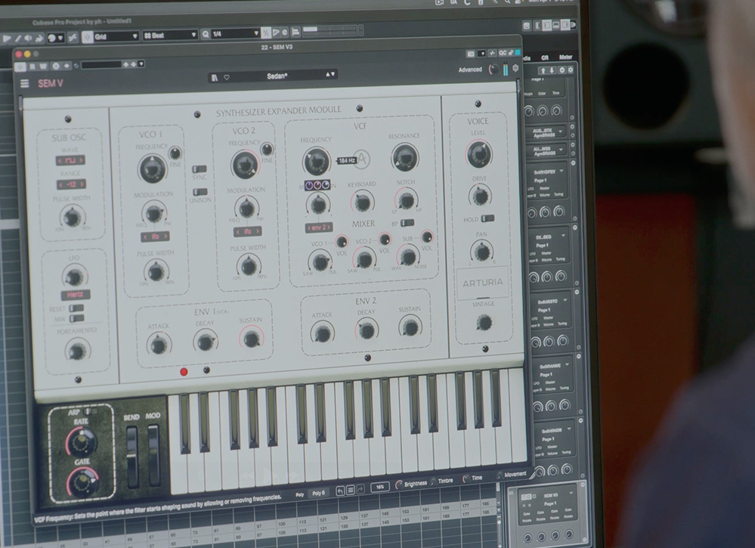The height and width of the screenshot is (548, 755).
Task: Change the SUB OSC wave selector
Action: click(x=70, y=160)
